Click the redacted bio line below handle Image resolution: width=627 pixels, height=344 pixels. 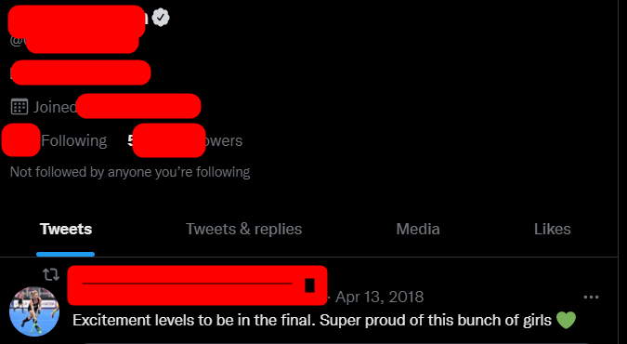(x=81, y=73)
